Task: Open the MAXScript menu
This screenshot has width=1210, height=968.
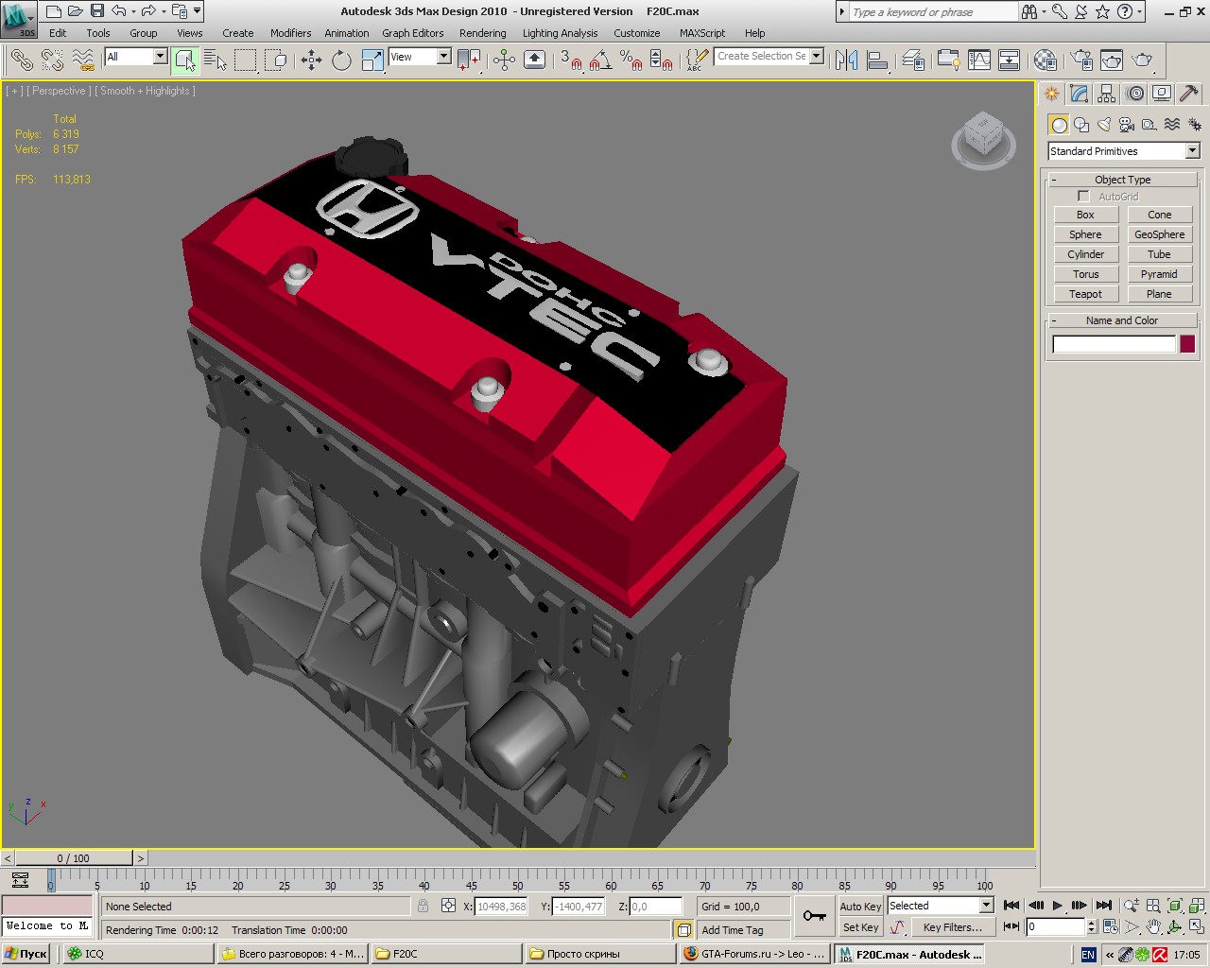Action: 702,33
